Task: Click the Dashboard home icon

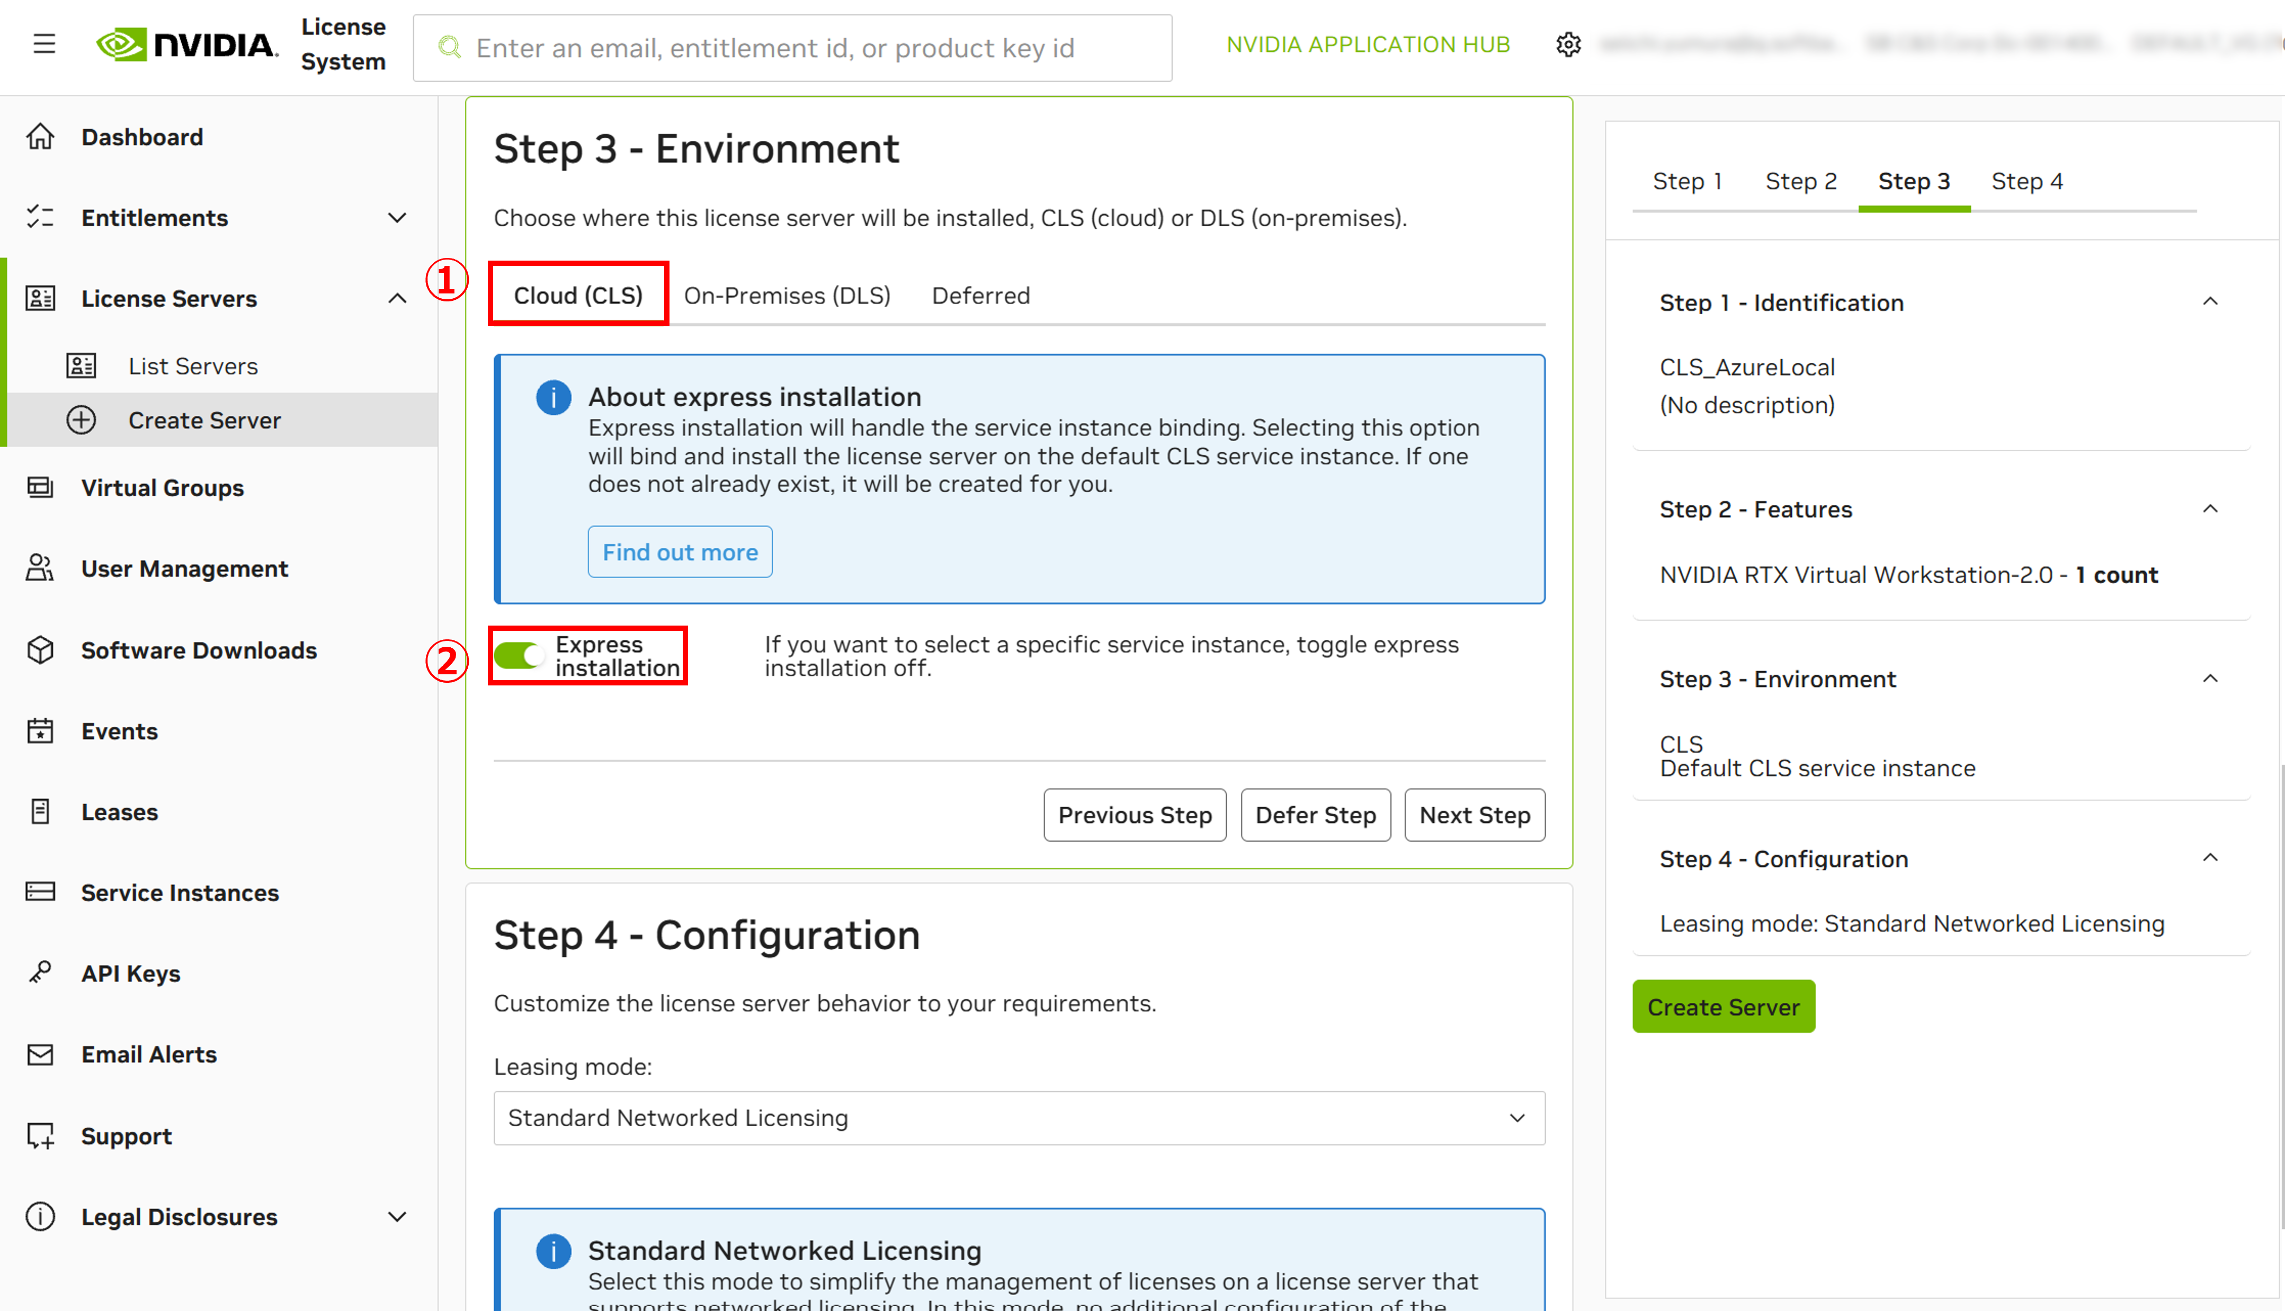Action: pyautogui.click(x=40, y=137)
